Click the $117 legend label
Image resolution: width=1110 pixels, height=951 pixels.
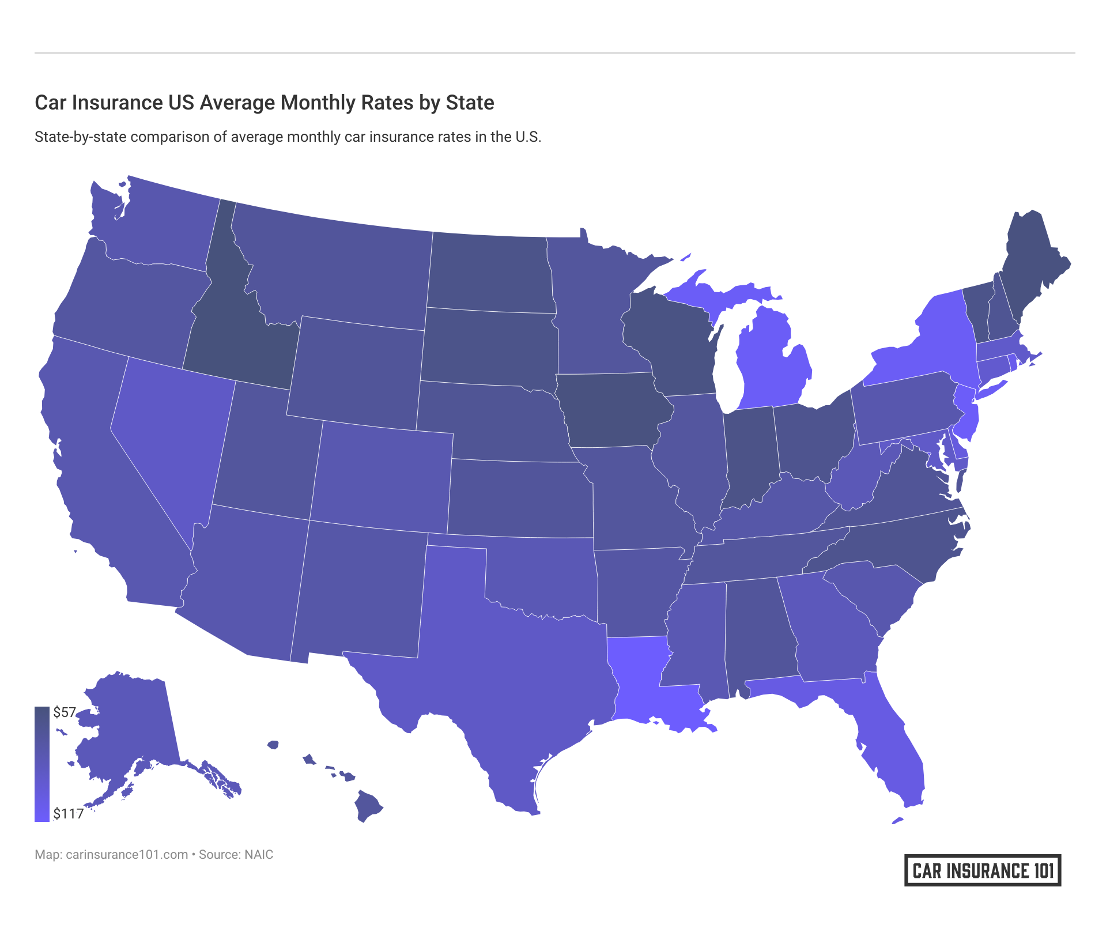(x=69, y=814)
